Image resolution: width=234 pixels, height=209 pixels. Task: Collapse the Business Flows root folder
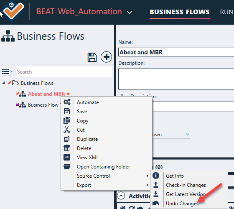[4, 83]
